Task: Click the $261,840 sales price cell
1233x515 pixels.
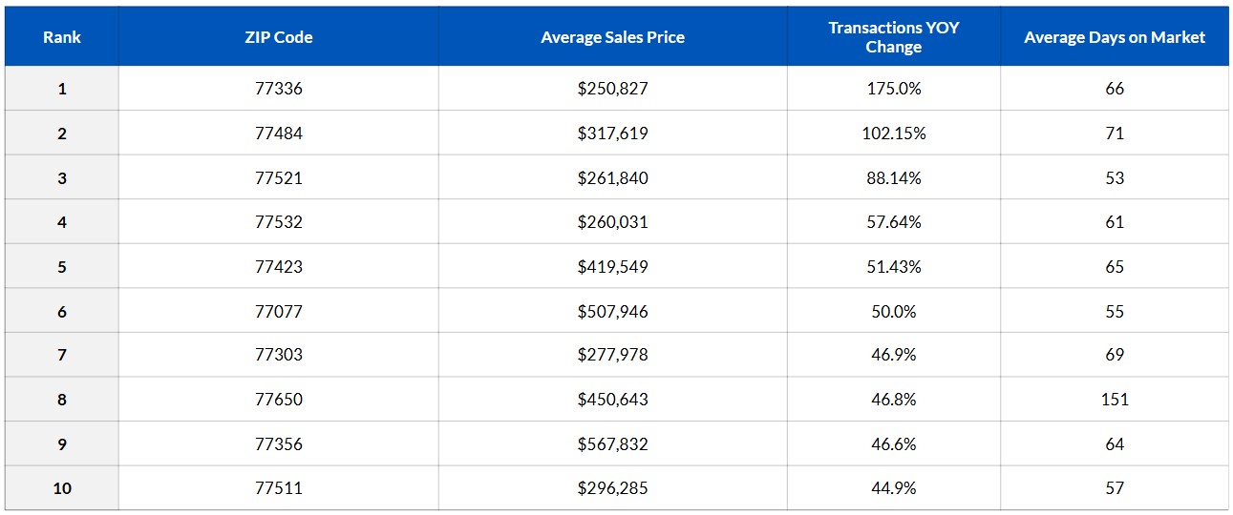Action: [x=612, y=178]
